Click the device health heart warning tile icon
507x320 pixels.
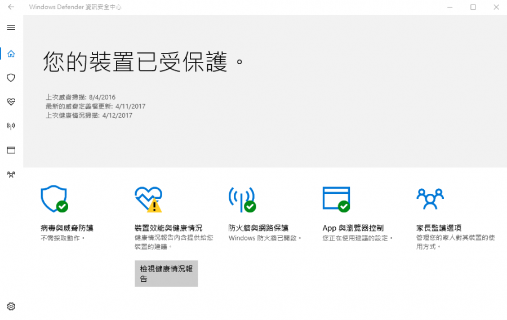coord(148,199)
